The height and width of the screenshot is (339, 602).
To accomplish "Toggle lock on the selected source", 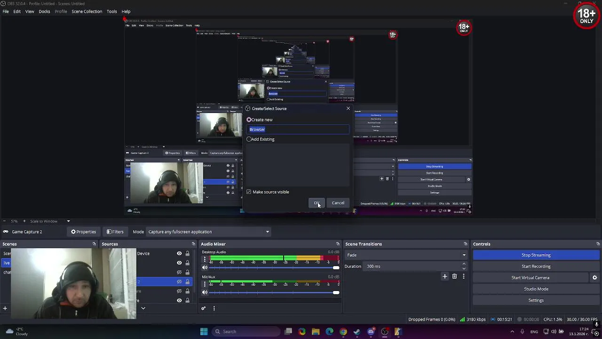I will (x=187, y=282).
